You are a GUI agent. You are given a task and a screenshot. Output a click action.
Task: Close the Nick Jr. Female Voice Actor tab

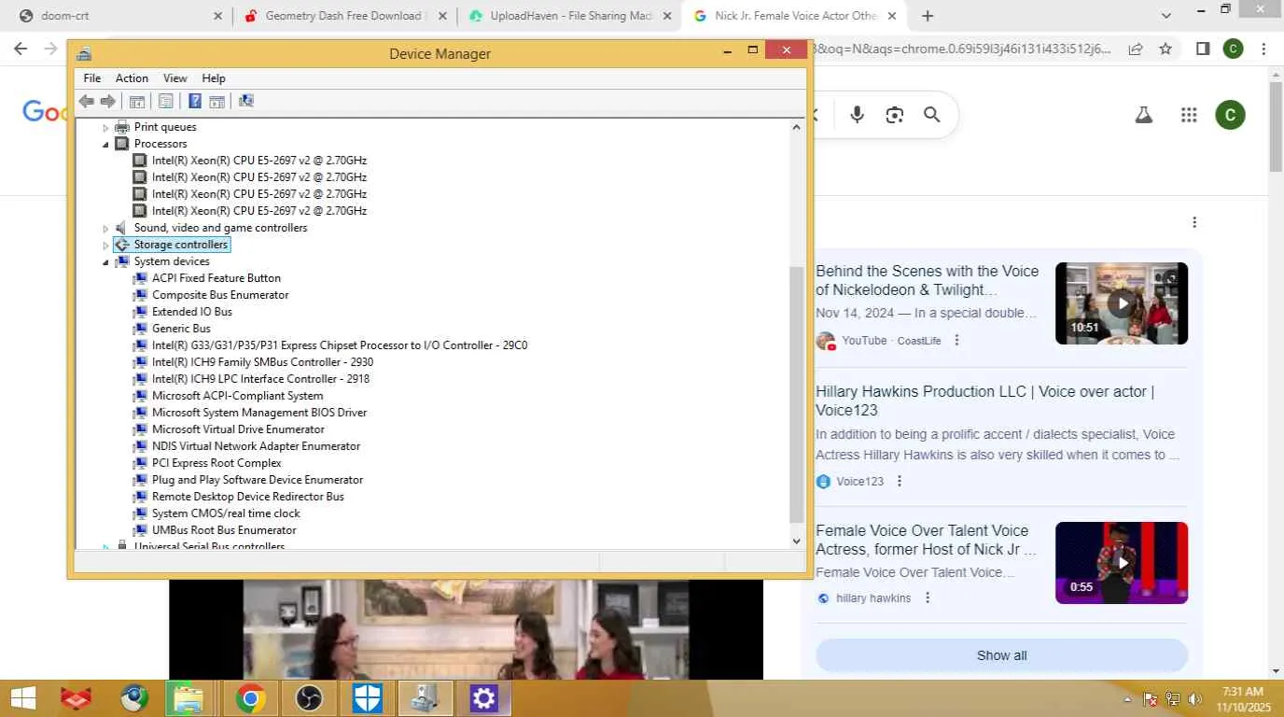[892, 16]
